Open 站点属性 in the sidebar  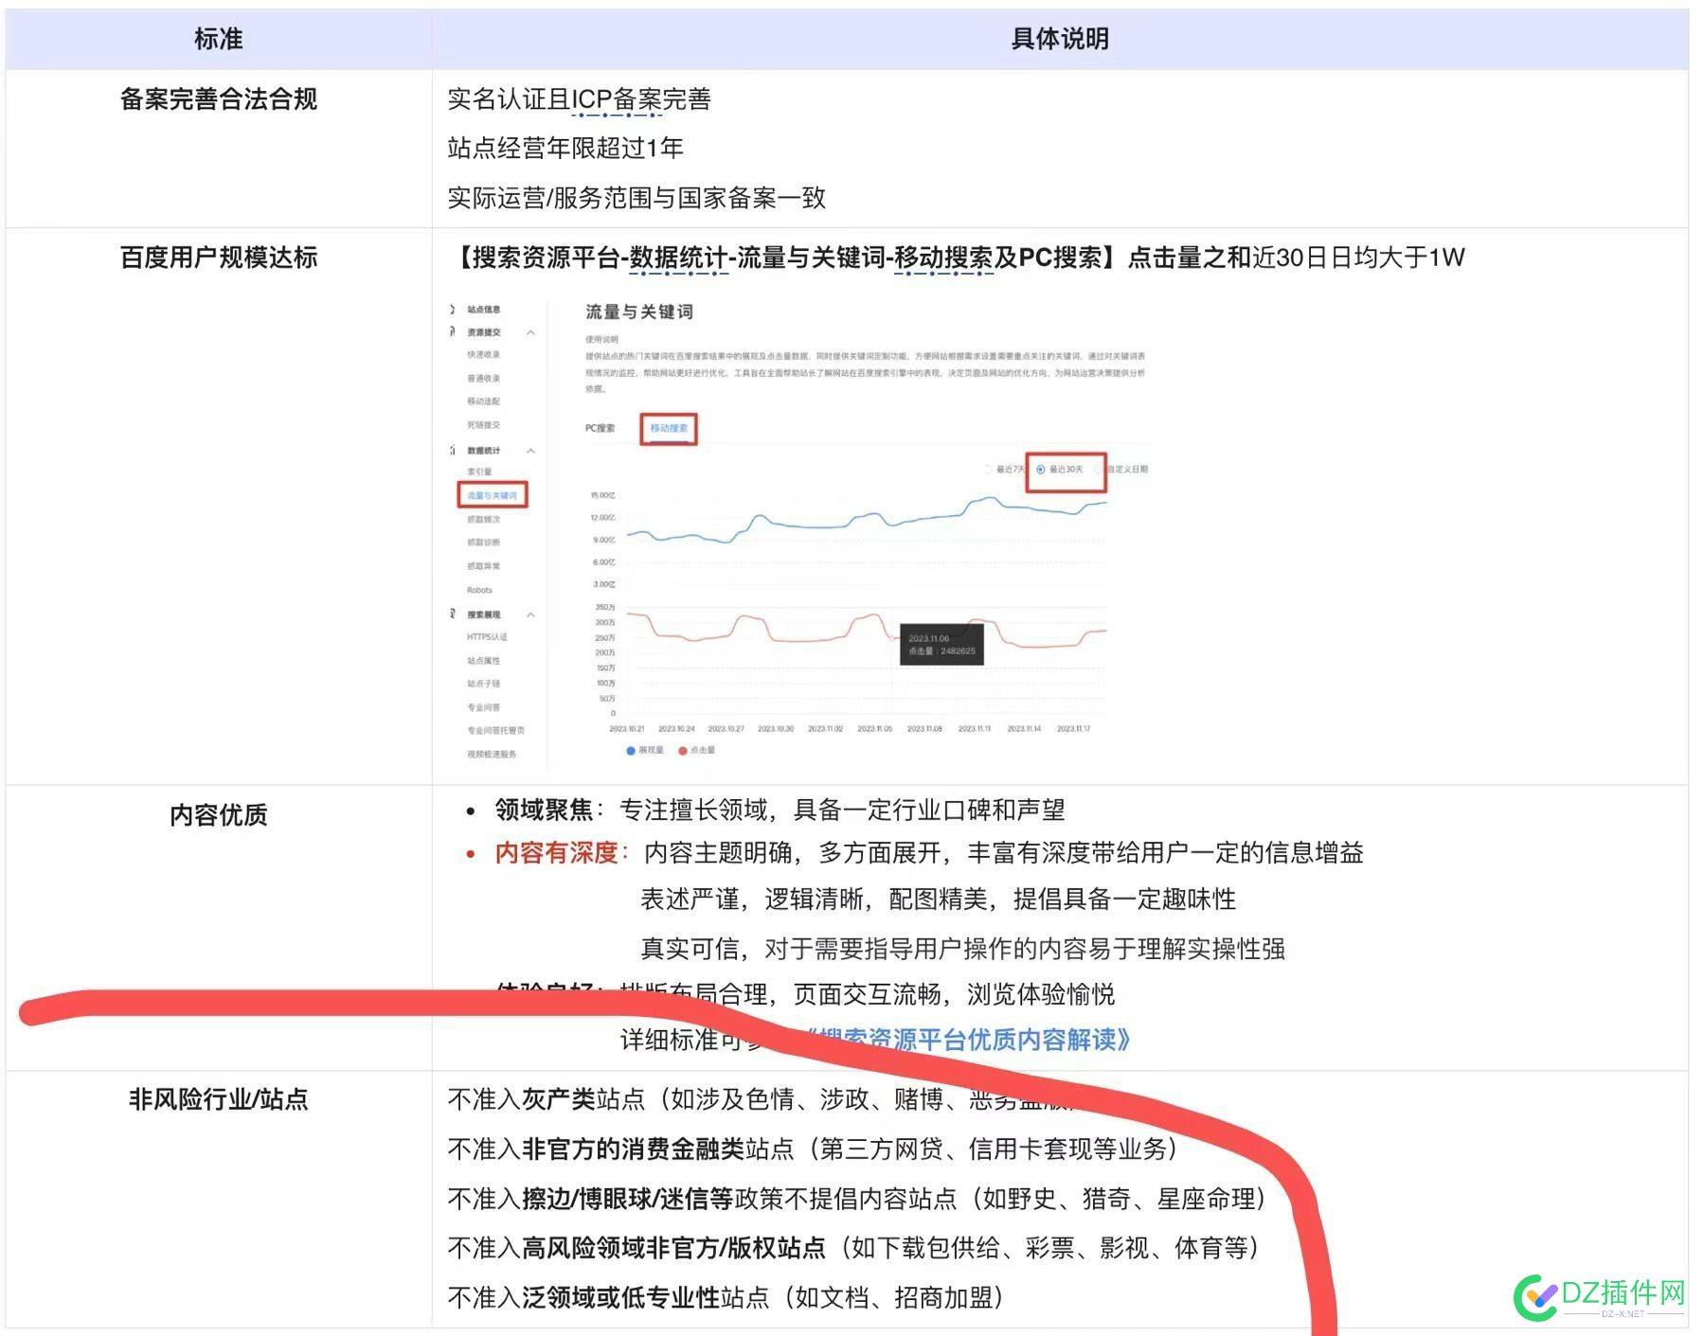(483, 661)
